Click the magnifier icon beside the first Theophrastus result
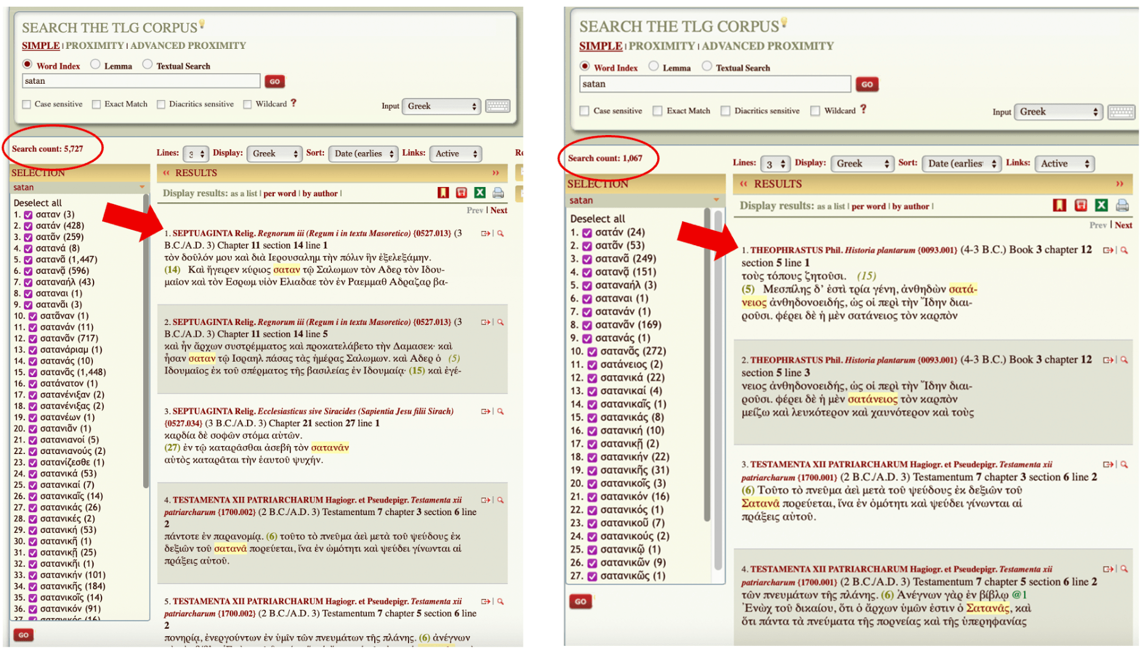 click(1124, 250)
